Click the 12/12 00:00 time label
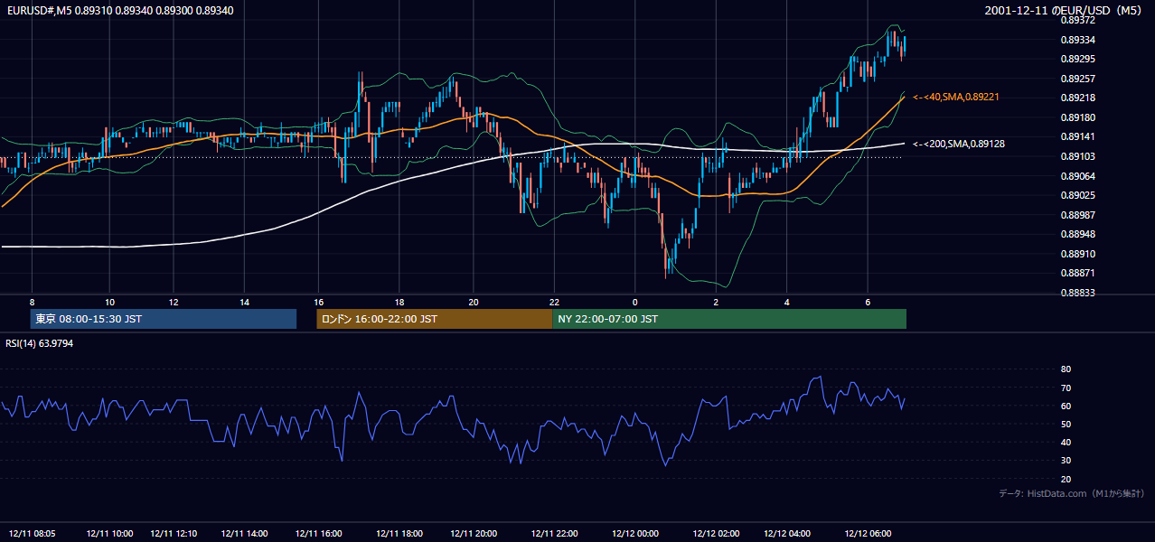This screenshot has height=542, width=1155. click(635, 533)
